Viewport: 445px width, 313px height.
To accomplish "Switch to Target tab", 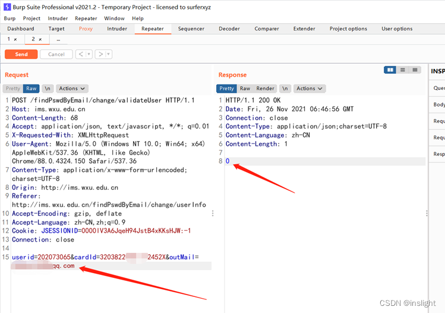I will pos(56,29).
